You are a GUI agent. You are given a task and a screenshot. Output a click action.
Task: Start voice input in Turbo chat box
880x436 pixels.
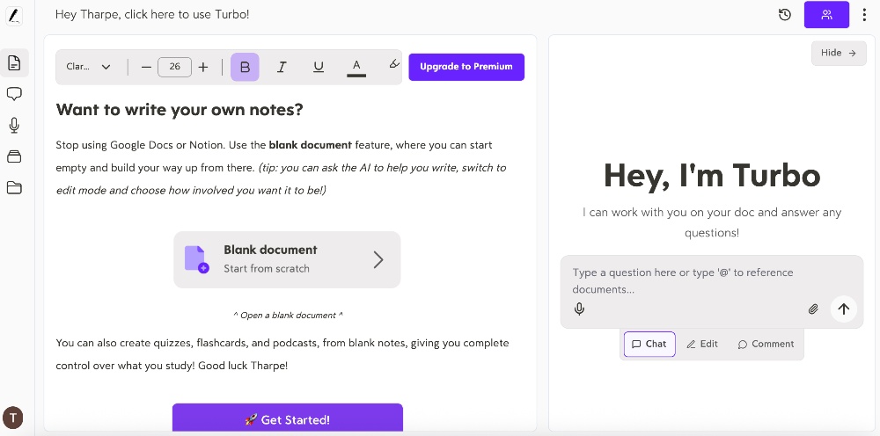click(x=579, y=309)
